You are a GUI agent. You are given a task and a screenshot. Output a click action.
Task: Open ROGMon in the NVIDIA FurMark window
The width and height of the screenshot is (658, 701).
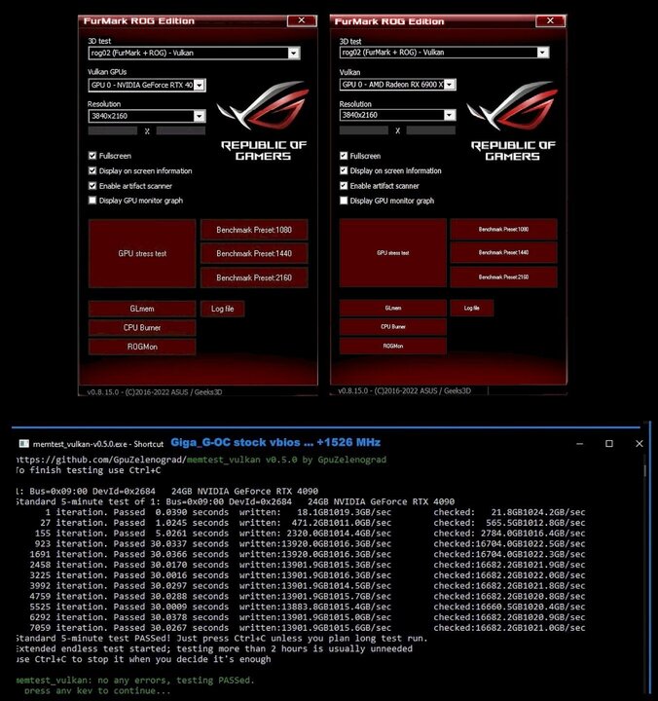click(x=142, y=347)
